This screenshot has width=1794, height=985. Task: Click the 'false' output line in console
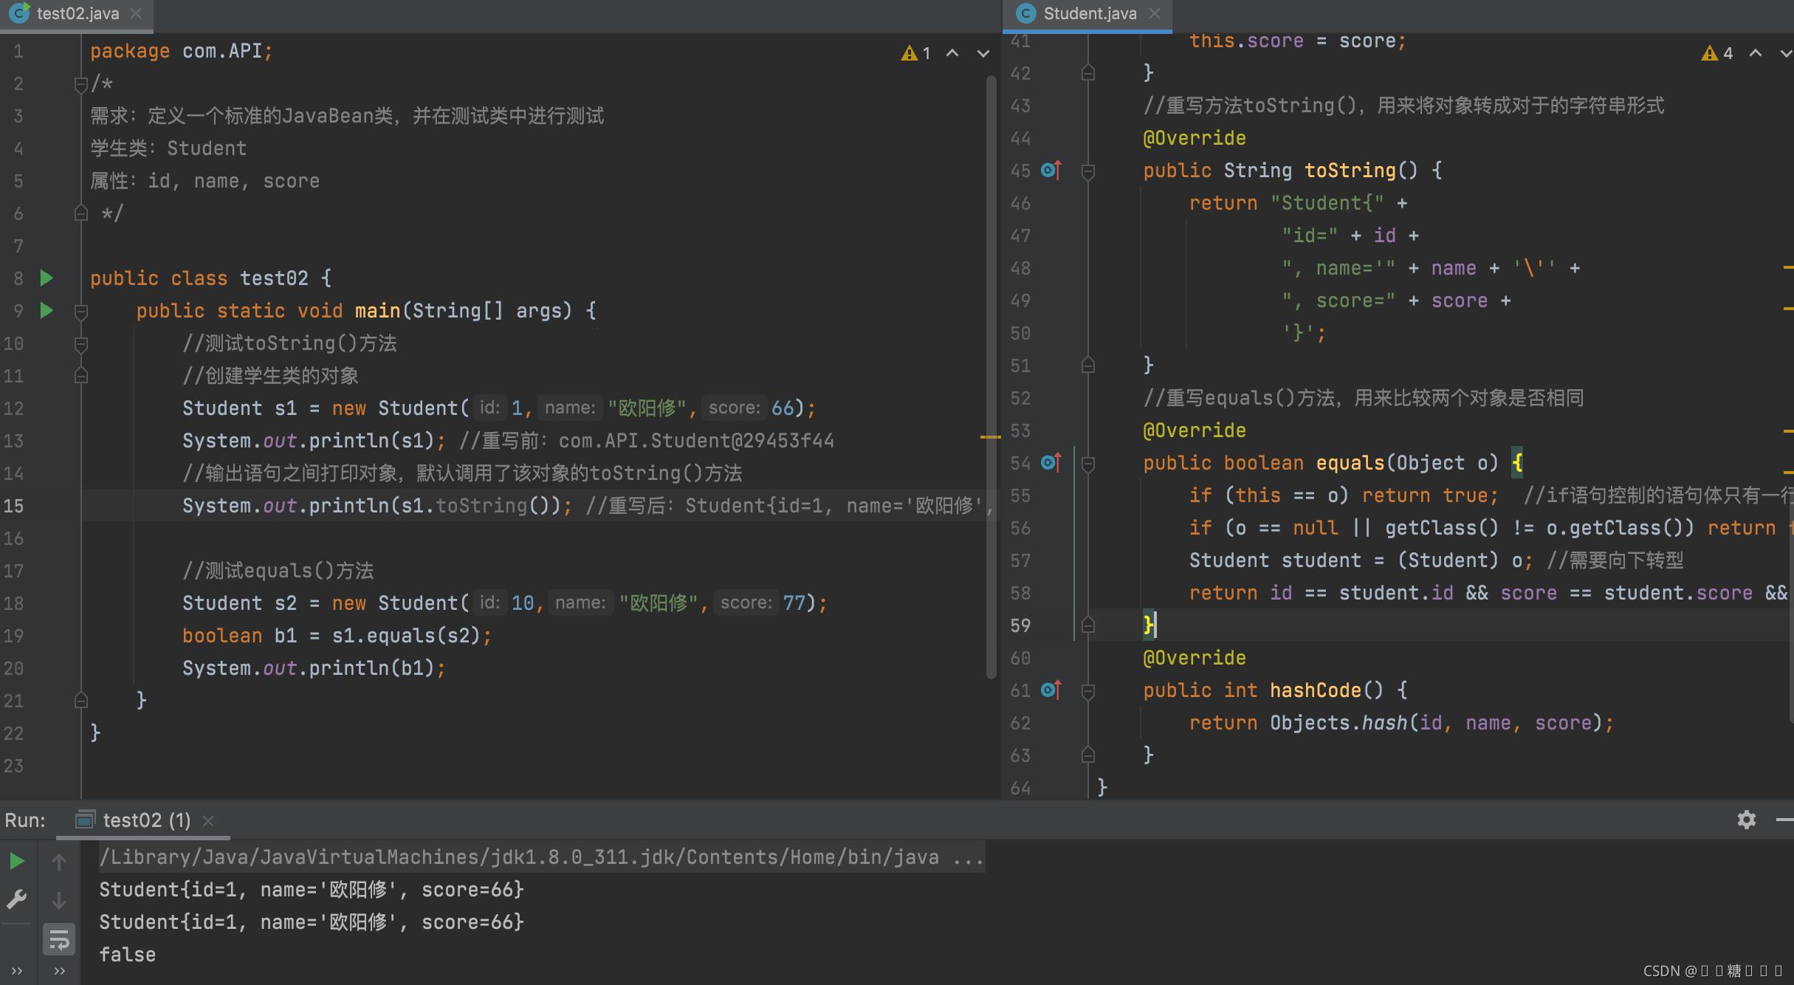(x=127, y=955)
